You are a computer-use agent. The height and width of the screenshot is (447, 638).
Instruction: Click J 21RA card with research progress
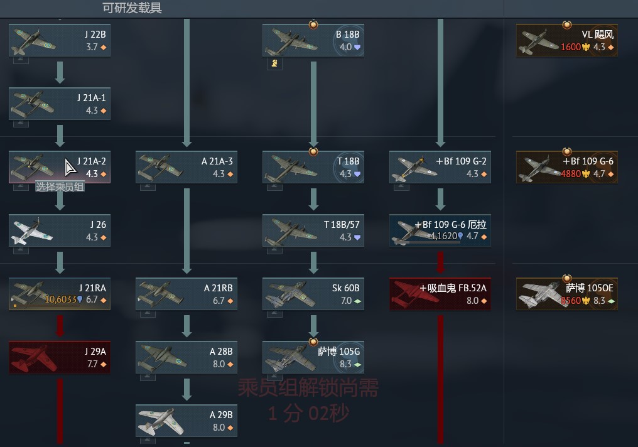pyautogui.click(x=60, y=294)
